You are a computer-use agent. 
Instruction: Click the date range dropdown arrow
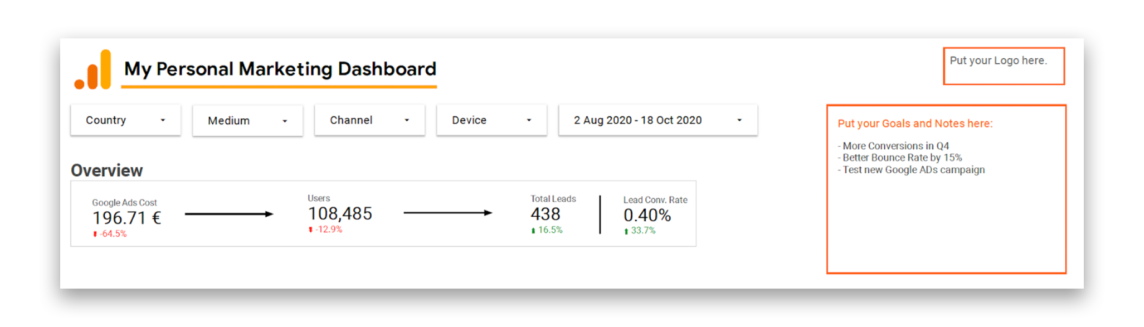740,120
